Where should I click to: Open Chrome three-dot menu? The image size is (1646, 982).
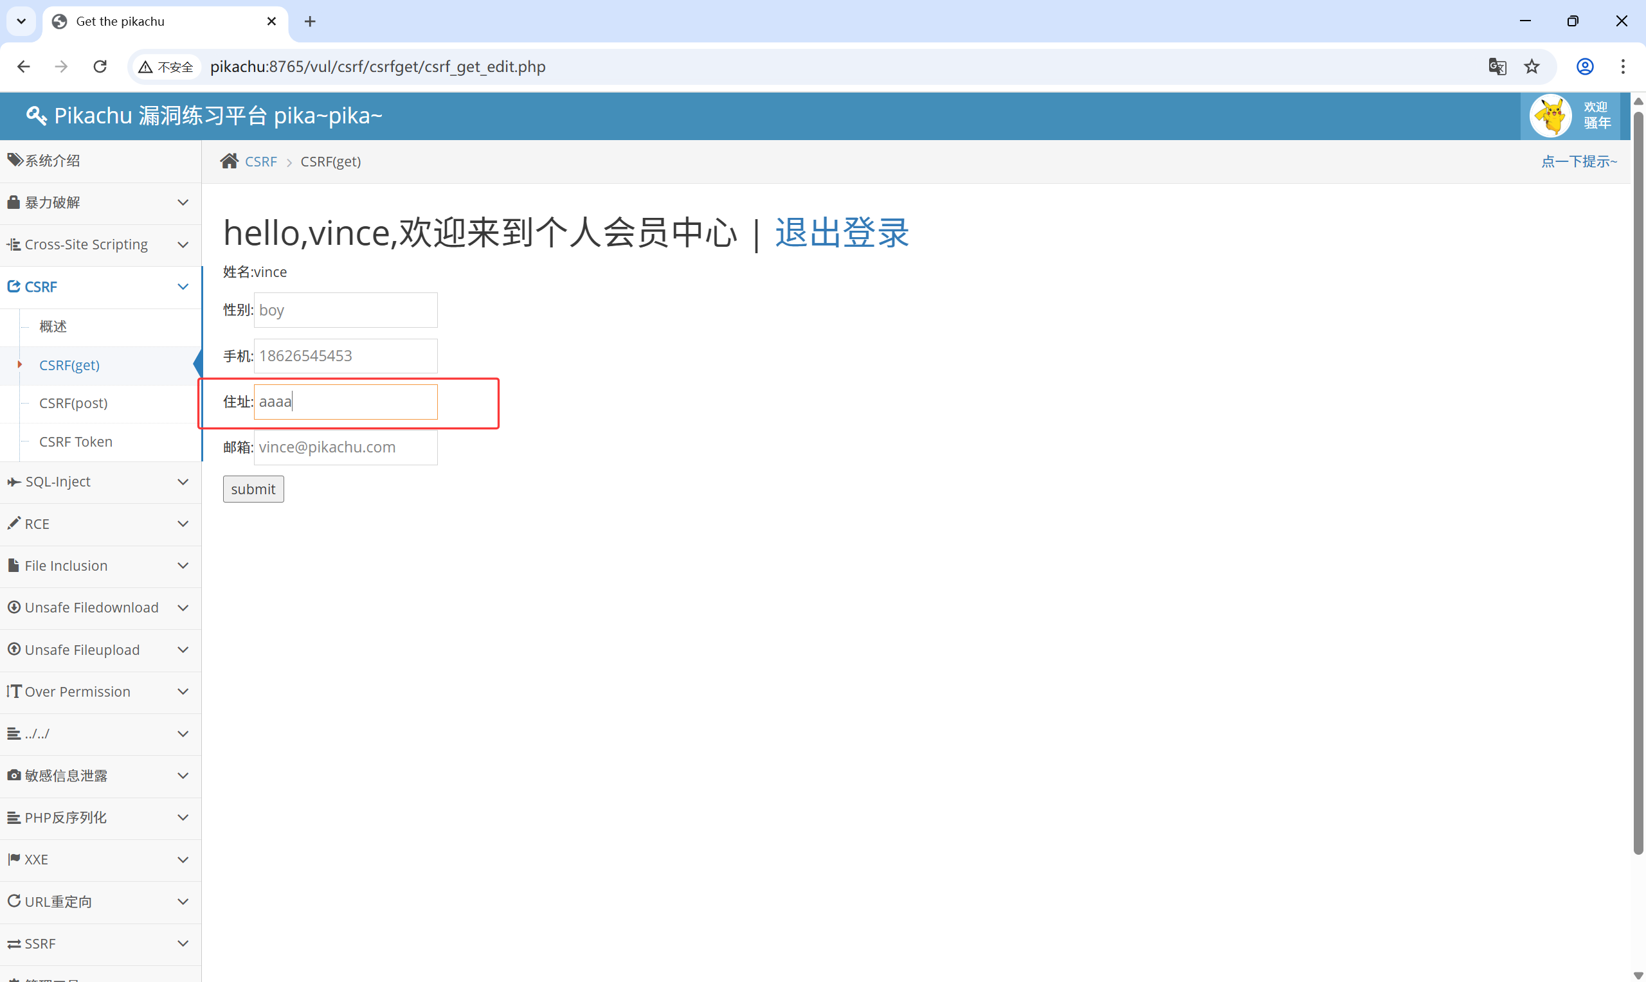1622,67
